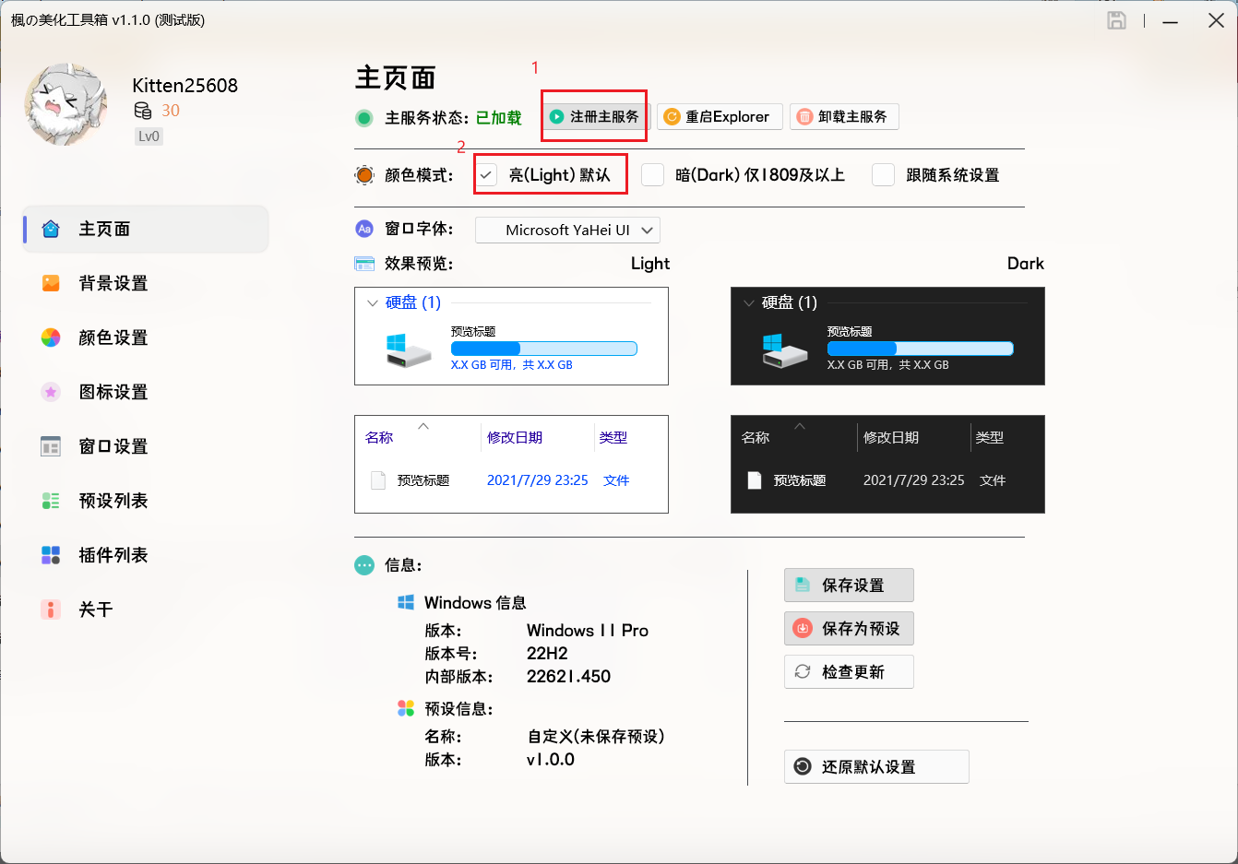
Task: Click the 重启Explorer button
Action: pos(720,117)
